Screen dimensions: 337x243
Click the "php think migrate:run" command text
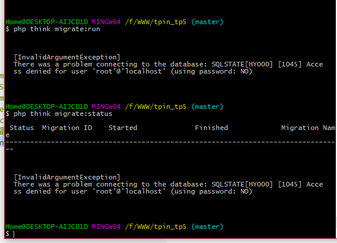tap(57, 29)
